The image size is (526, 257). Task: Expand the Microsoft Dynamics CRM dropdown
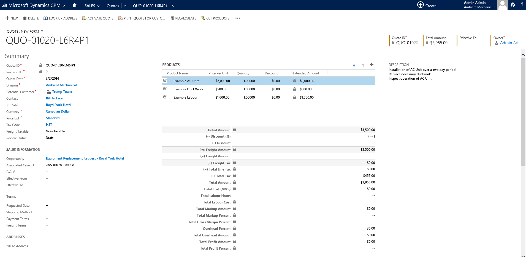click(64, 6)
